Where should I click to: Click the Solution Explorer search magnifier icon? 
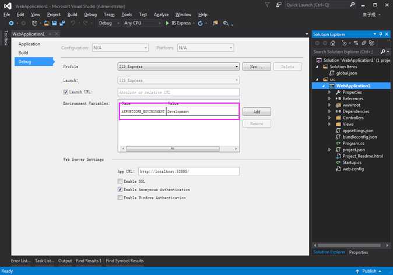(383, 52)
